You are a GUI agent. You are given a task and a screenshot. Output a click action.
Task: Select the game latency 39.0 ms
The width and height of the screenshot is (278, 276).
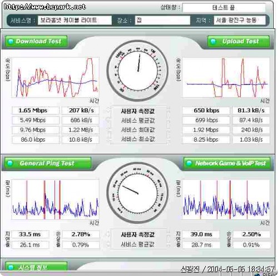tap(201, 234)
